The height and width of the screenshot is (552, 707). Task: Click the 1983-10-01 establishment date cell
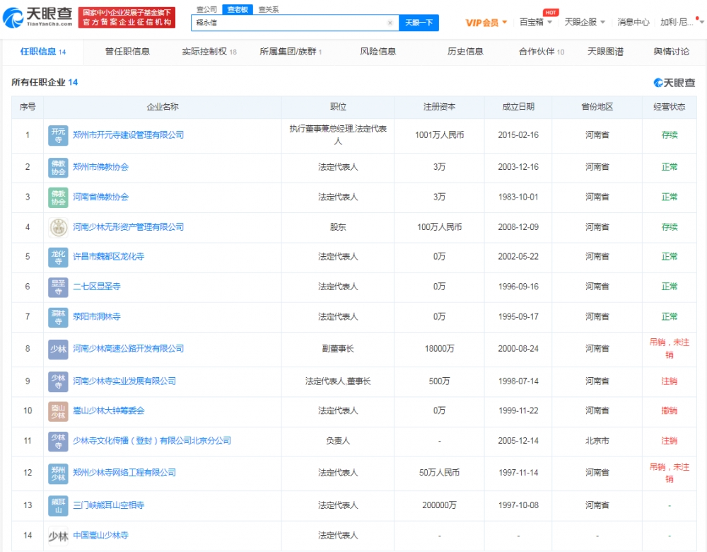[x=518, y=197]
